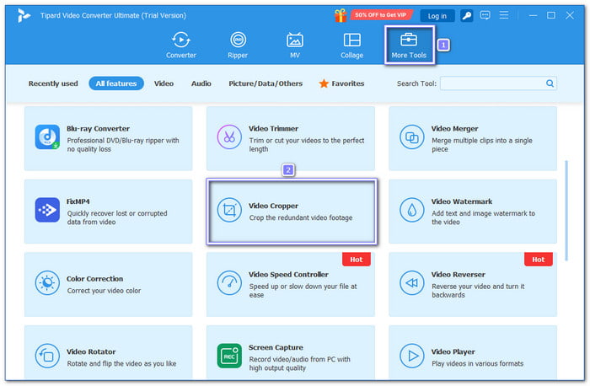Click the Log in button
Viewport: 590px width, 386px height.
tap(437, 16)
